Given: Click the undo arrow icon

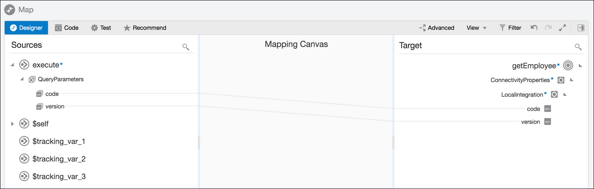Looking at the screenshot, I should [x=534, y=28].
